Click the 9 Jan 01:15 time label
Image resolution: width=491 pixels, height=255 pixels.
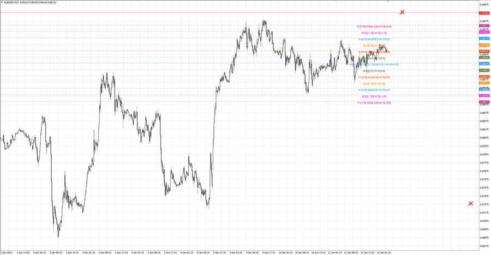click(236, 252)
